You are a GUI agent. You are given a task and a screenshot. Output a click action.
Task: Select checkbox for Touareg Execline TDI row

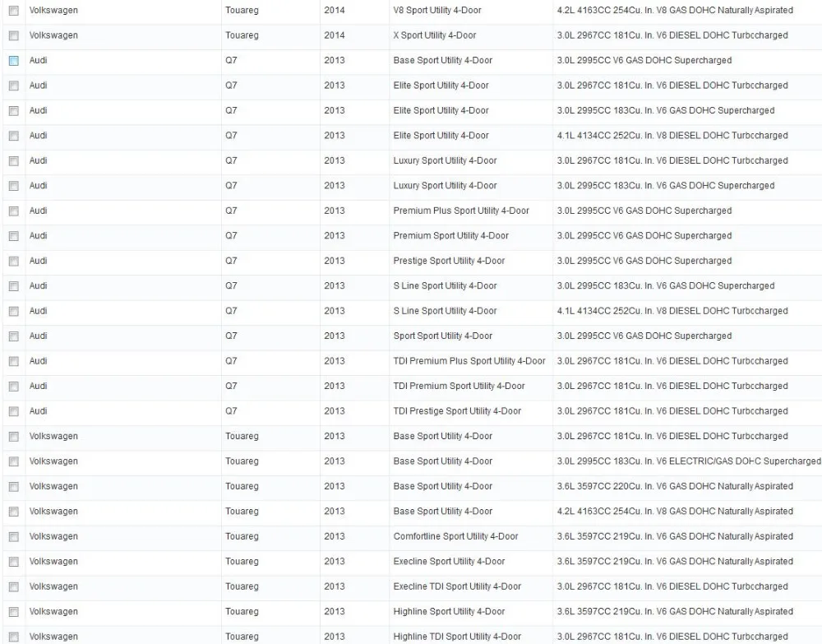pos(14,586)
